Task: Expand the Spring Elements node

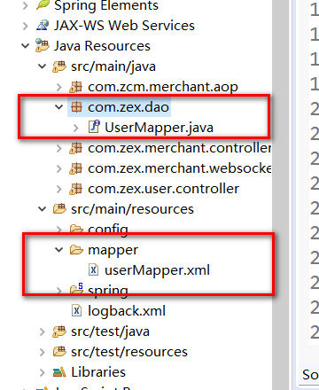Action: click(x=26, y=5)
